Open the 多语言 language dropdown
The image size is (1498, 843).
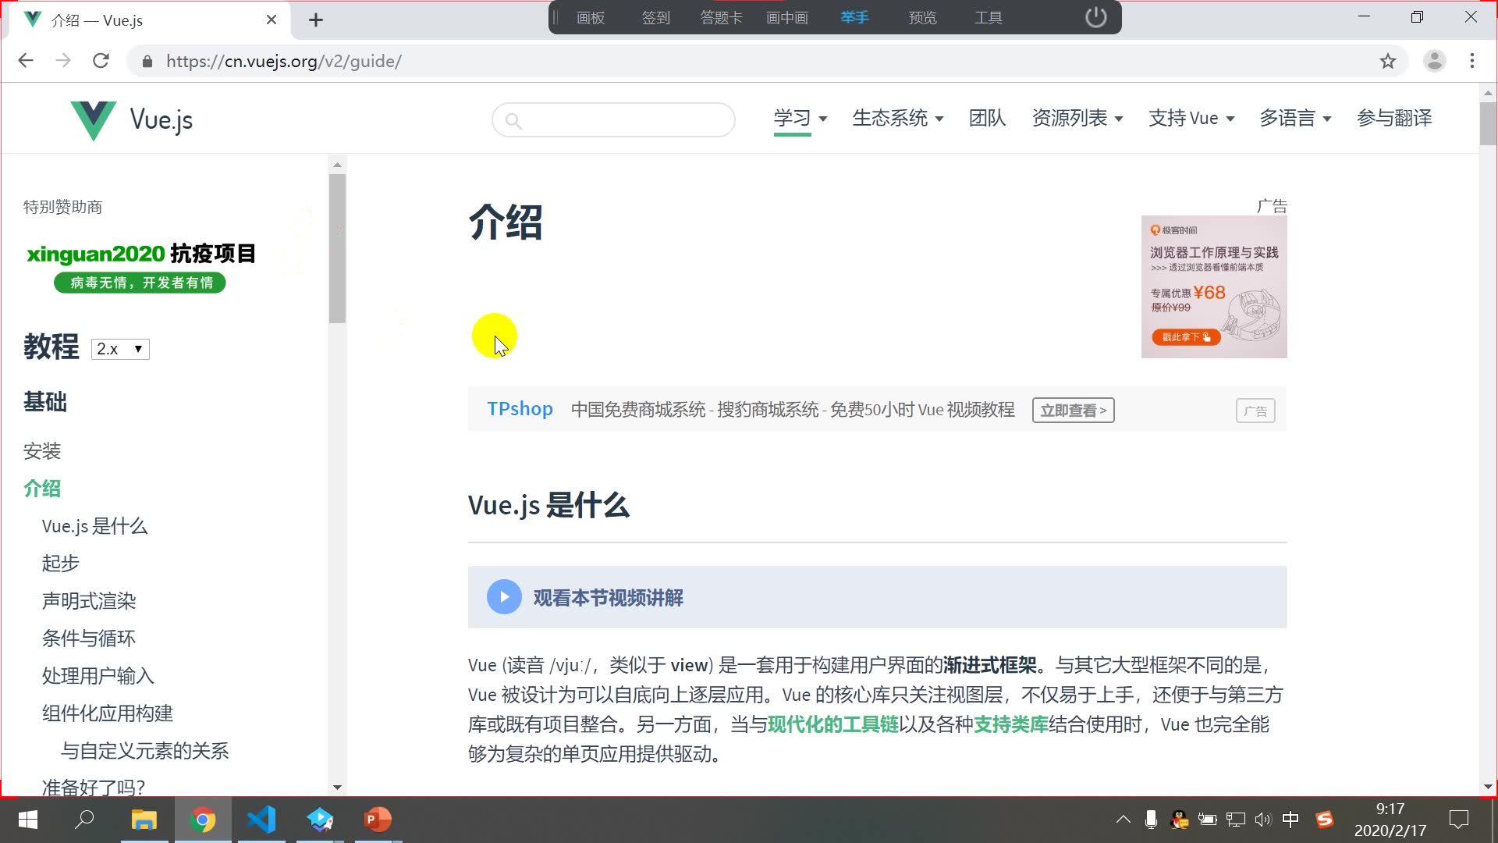1294,118
